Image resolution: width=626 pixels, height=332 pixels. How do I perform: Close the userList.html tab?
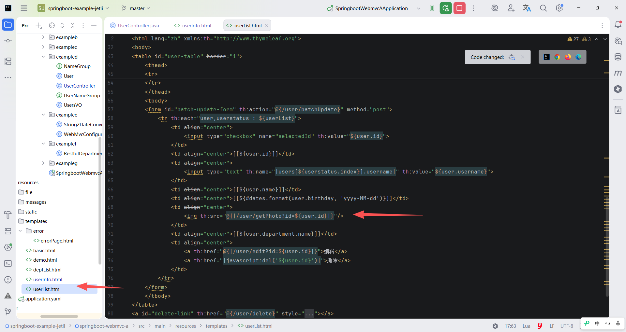266,25
